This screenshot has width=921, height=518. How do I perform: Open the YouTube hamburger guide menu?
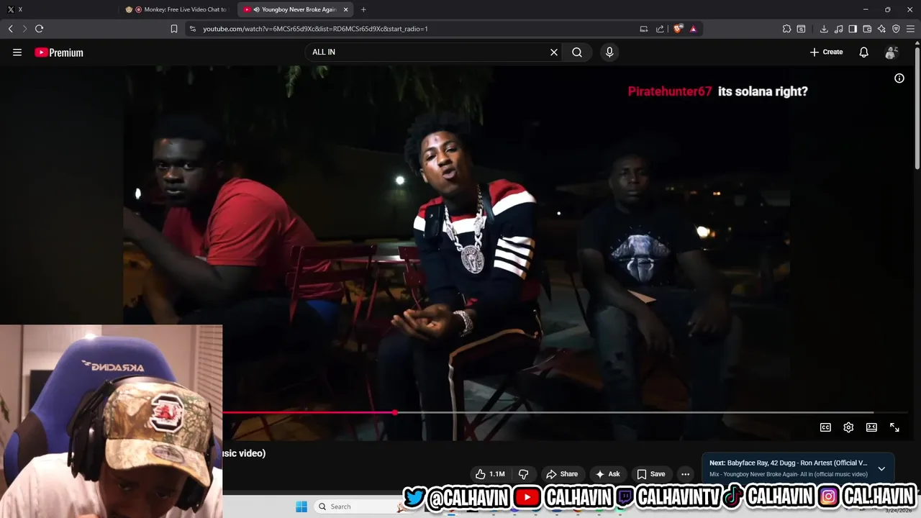click(x=17, y=52)
